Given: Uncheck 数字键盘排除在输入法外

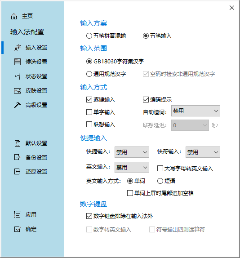Looking at the screenshot, I should [89, 216].
